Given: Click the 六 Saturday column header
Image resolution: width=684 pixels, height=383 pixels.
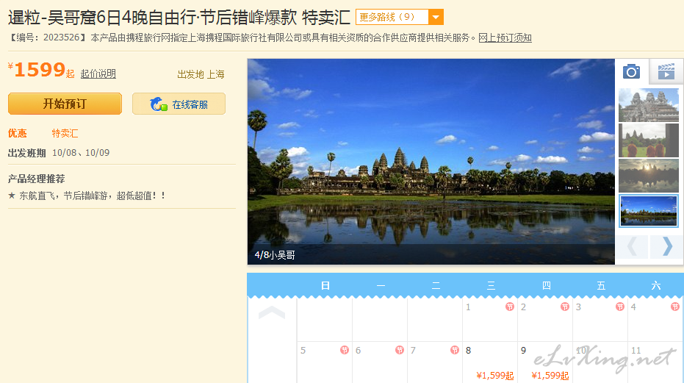Looking at the screenshot, I should [x=655, y=286].
